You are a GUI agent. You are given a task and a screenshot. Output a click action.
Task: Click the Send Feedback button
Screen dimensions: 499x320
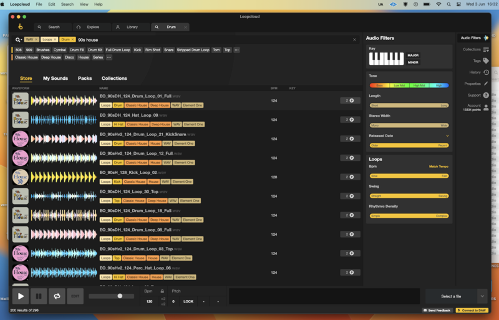[437, 311]
